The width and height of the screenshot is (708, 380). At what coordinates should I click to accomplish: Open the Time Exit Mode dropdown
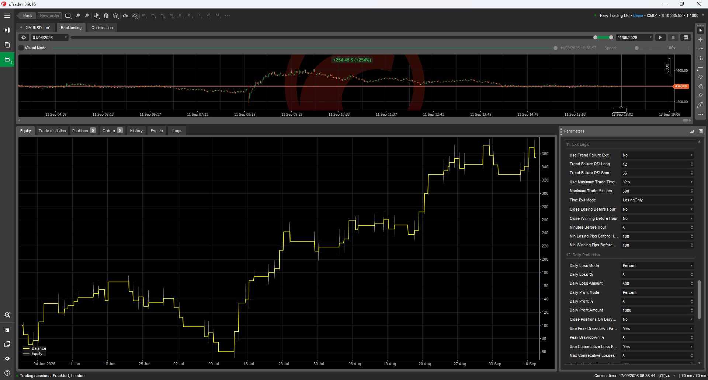coord(657,200)
